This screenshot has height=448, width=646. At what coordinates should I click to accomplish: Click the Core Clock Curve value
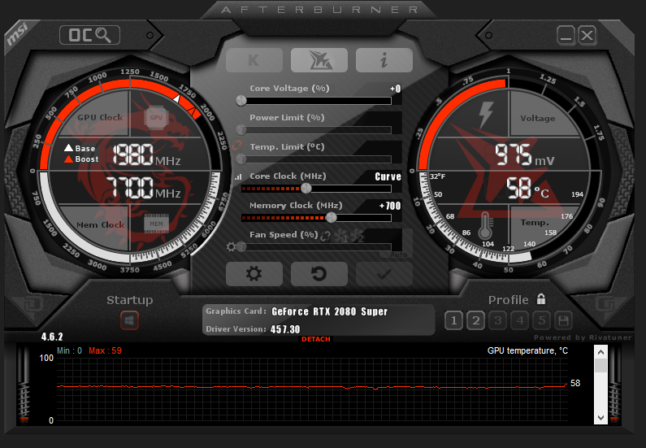[388, 176]
